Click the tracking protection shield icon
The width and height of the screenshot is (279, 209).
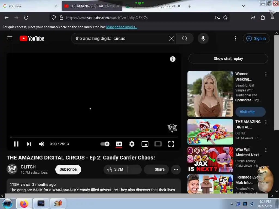54,18
